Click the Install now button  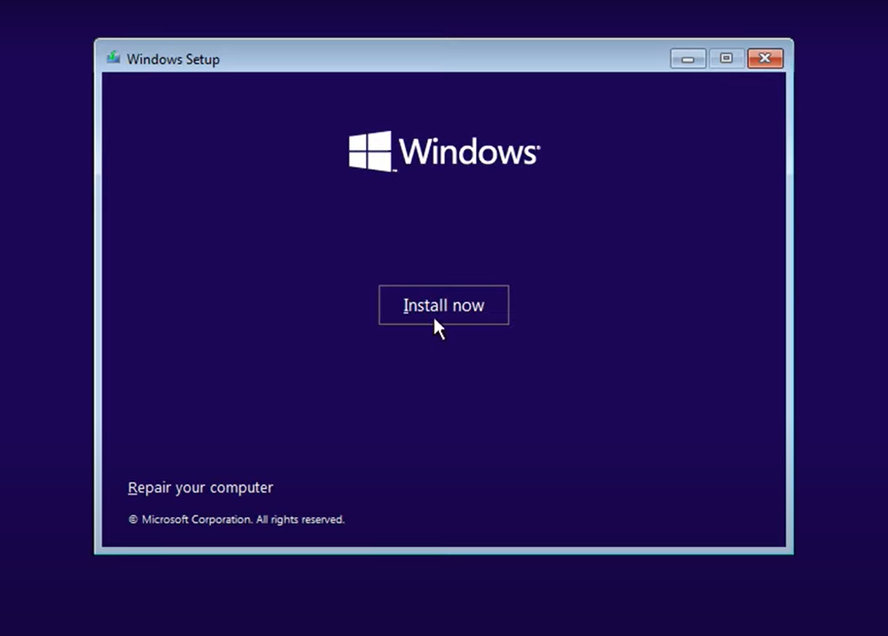[x=444, y=305]
